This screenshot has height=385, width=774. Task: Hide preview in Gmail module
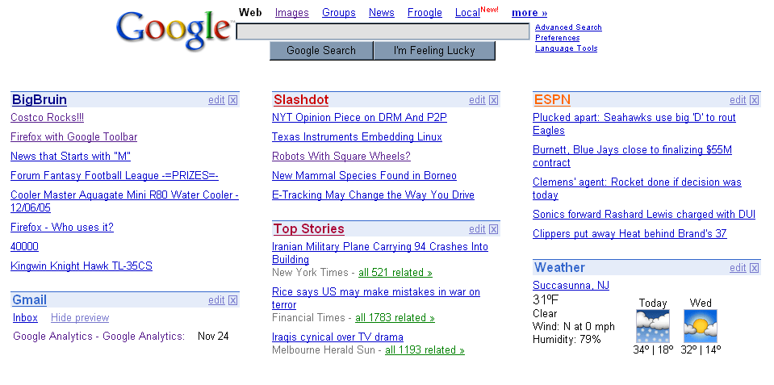click(80, 318)
